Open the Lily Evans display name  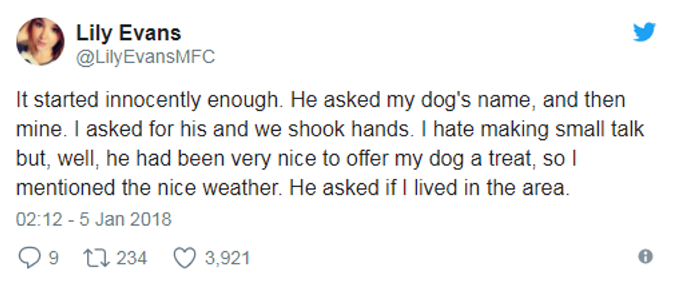pos(128,33)
